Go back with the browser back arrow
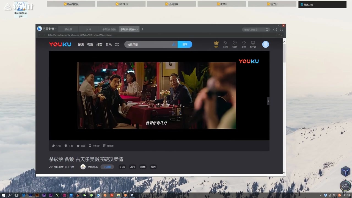 (40, 35)
